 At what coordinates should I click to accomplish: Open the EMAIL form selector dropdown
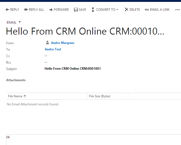tap(20, 22)
